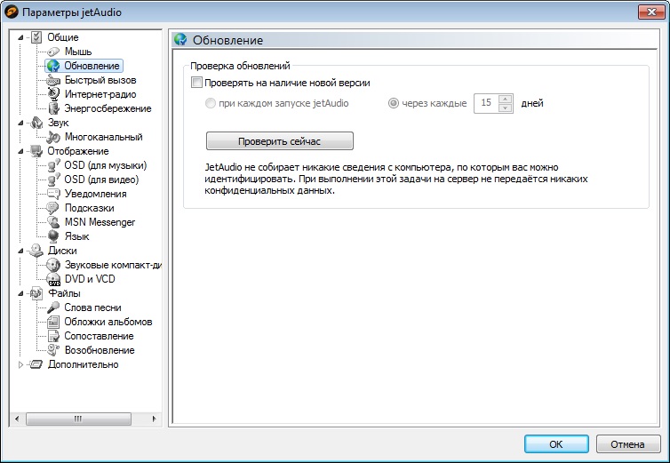
Task: Click the Сопоставление document icon
Action: tap(53, 336)
